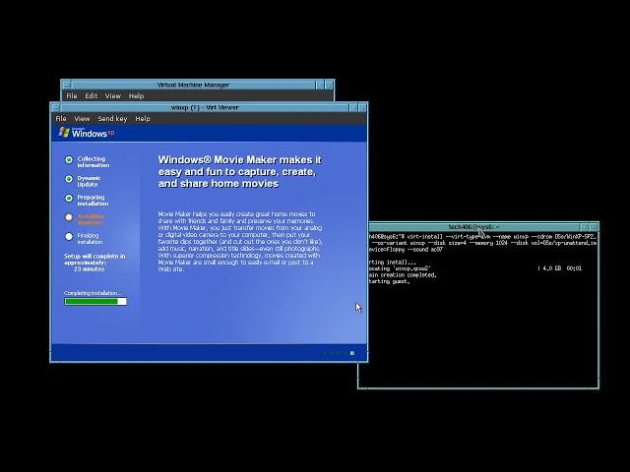630x472 pixels.
Task: Click the winxp (1) - Virt Viewer title bar
Action: pyautogui.click(x=205, y=107)
